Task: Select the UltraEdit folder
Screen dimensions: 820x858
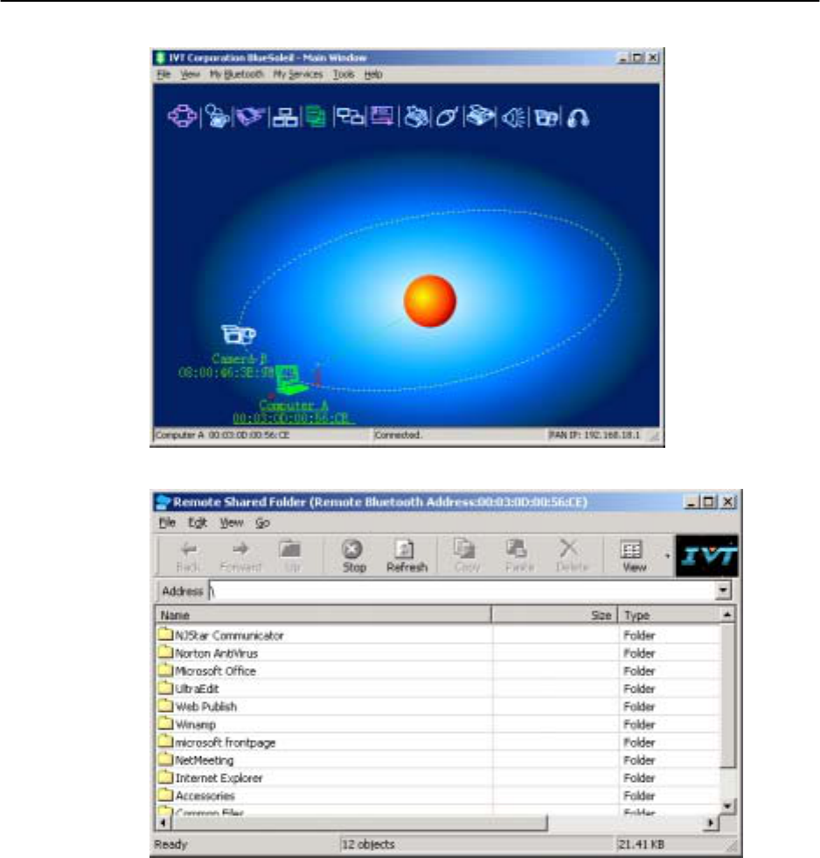Action: coord(189,689)
